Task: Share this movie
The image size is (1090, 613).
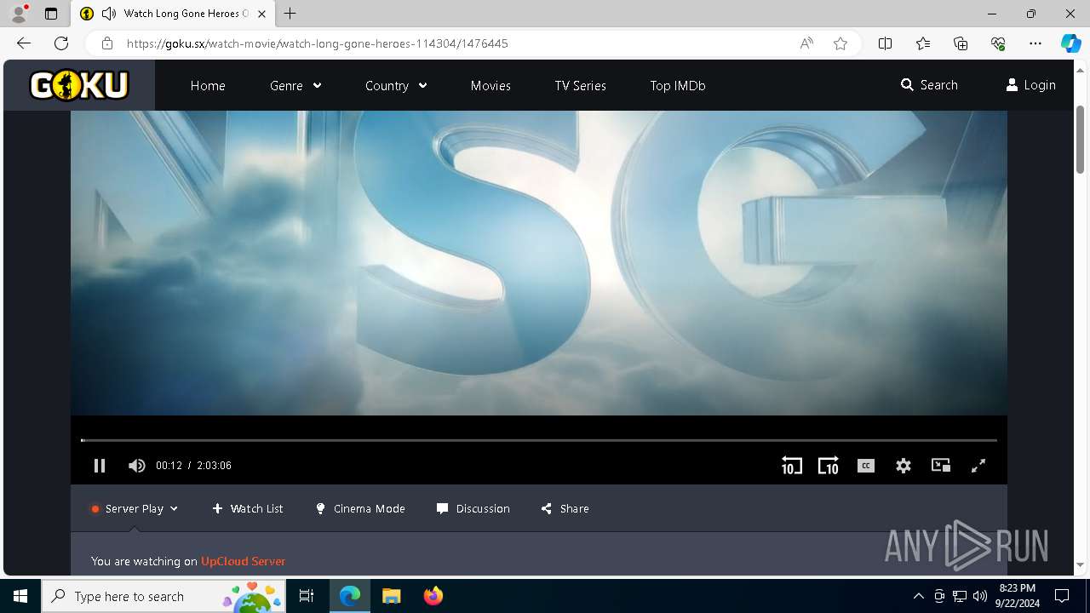Action: pos(565,508)
